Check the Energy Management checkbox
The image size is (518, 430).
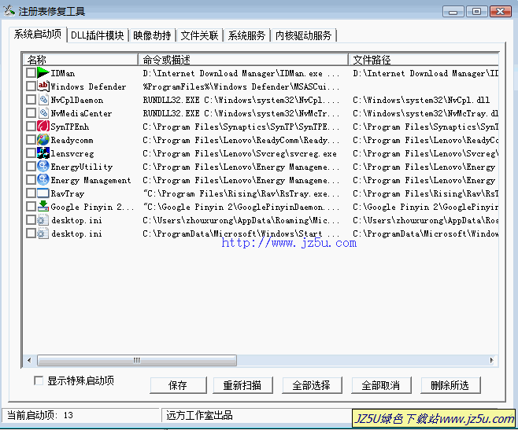tap(31, 180)
